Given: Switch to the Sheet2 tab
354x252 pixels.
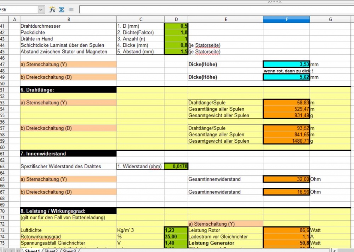Looking at the screenshot, I should click(x=51, y=251).
